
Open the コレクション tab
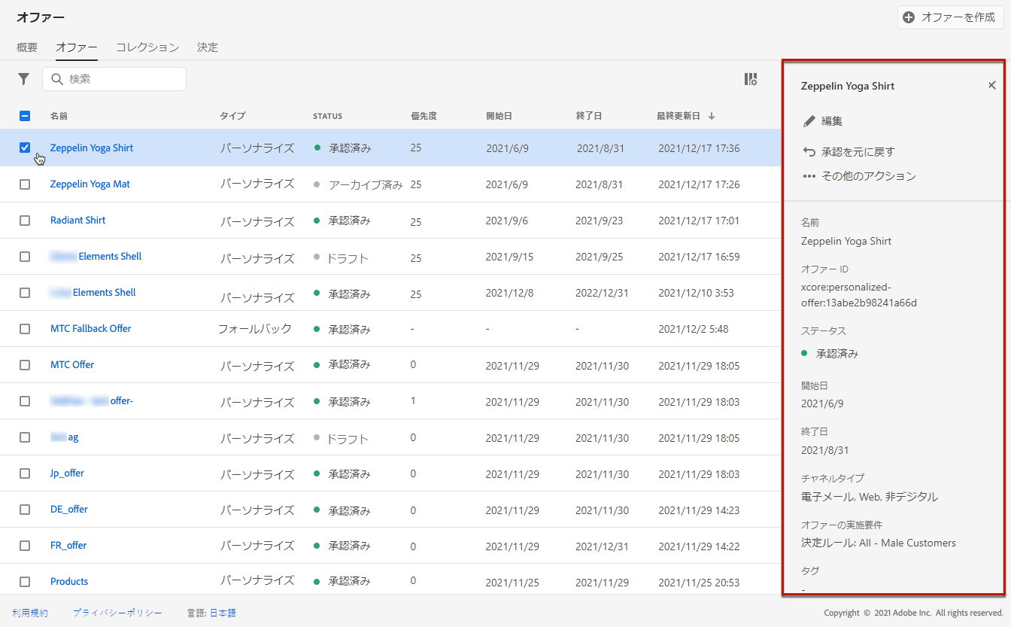147,47
